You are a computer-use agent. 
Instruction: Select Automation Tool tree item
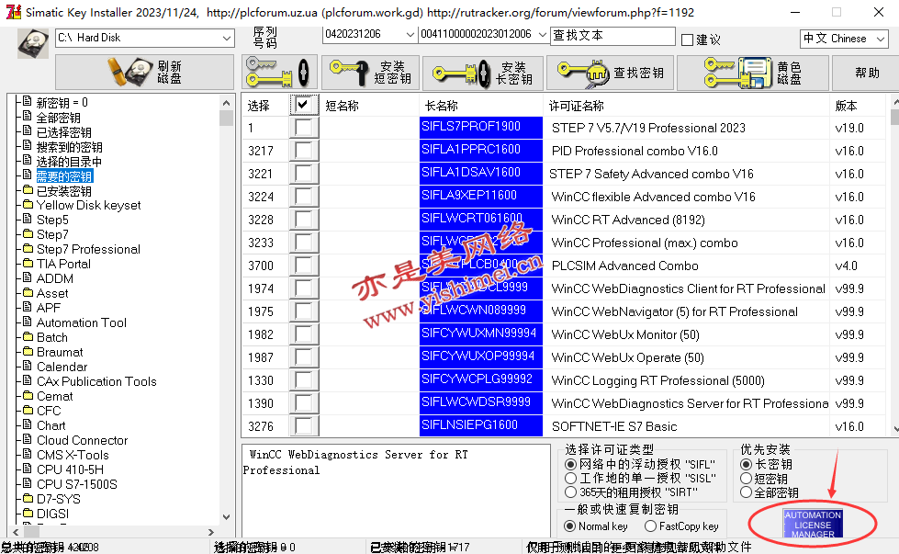[82, 322]
